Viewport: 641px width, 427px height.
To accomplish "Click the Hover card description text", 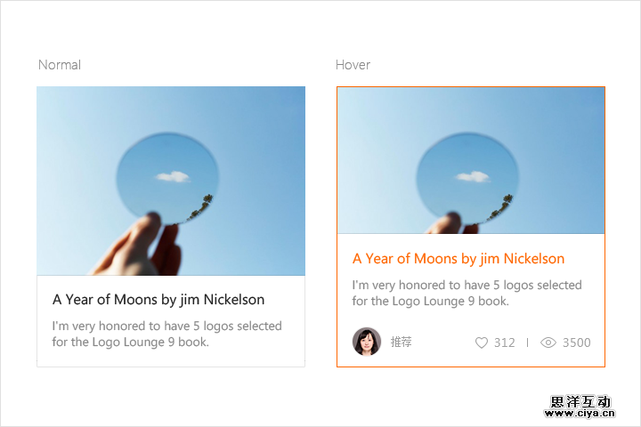I will click(x=467, y=293).
